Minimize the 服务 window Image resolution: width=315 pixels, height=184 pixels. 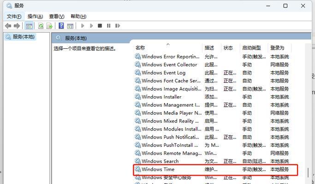268,6
